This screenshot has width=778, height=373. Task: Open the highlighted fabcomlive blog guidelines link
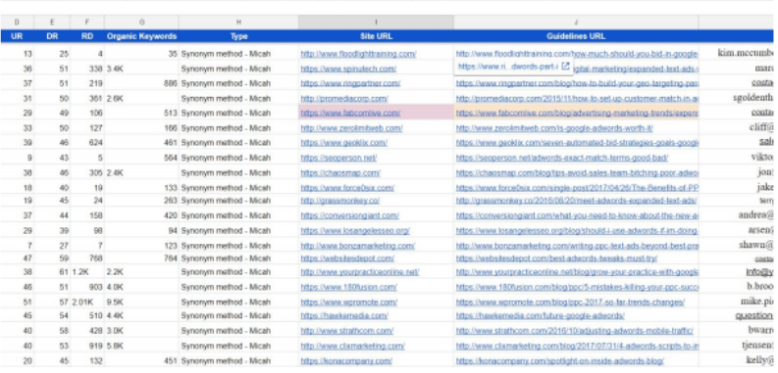(x=577, y=113)
